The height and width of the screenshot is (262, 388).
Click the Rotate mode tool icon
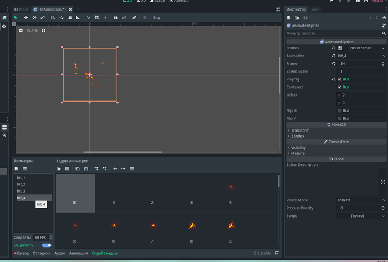[x=34, y=18]
